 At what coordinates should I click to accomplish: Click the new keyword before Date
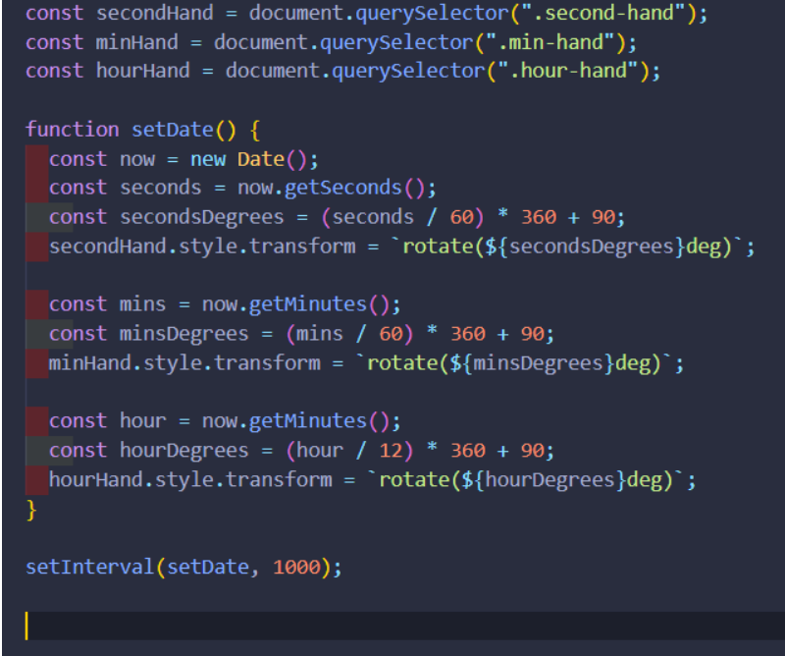208,159
